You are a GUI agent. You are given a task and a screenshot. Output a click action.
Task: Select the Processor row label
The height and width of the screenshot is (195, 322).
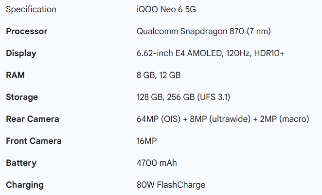(x=26, y=31)
